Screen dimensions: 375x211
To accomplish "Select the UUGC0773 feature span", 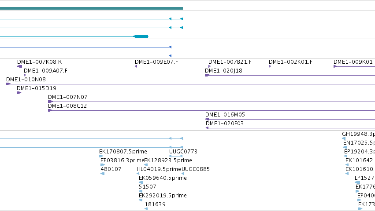I will pos(176,156).
